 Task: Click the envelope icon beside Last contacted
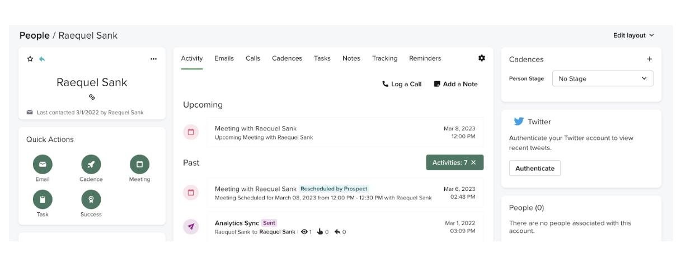(x=30, y=112)
